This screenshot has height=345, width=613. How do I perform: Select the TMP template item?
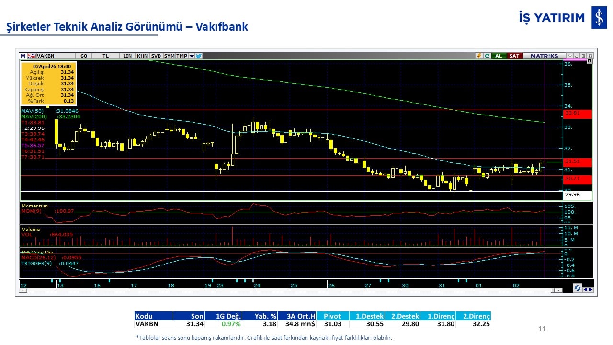tap(182, 56)
